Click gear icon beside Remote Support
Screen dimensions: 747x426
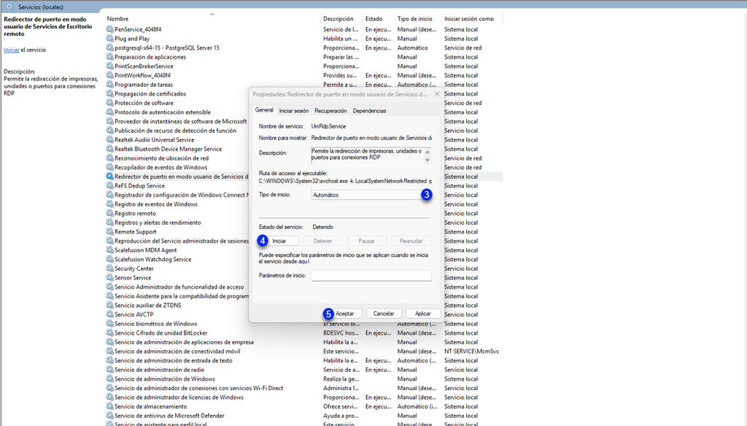109,231
